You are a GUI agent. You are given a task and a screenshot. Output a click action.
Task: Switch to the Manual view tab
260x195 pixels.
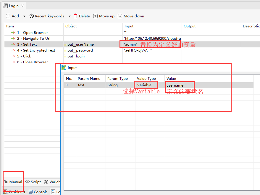(x=13, y=182)
